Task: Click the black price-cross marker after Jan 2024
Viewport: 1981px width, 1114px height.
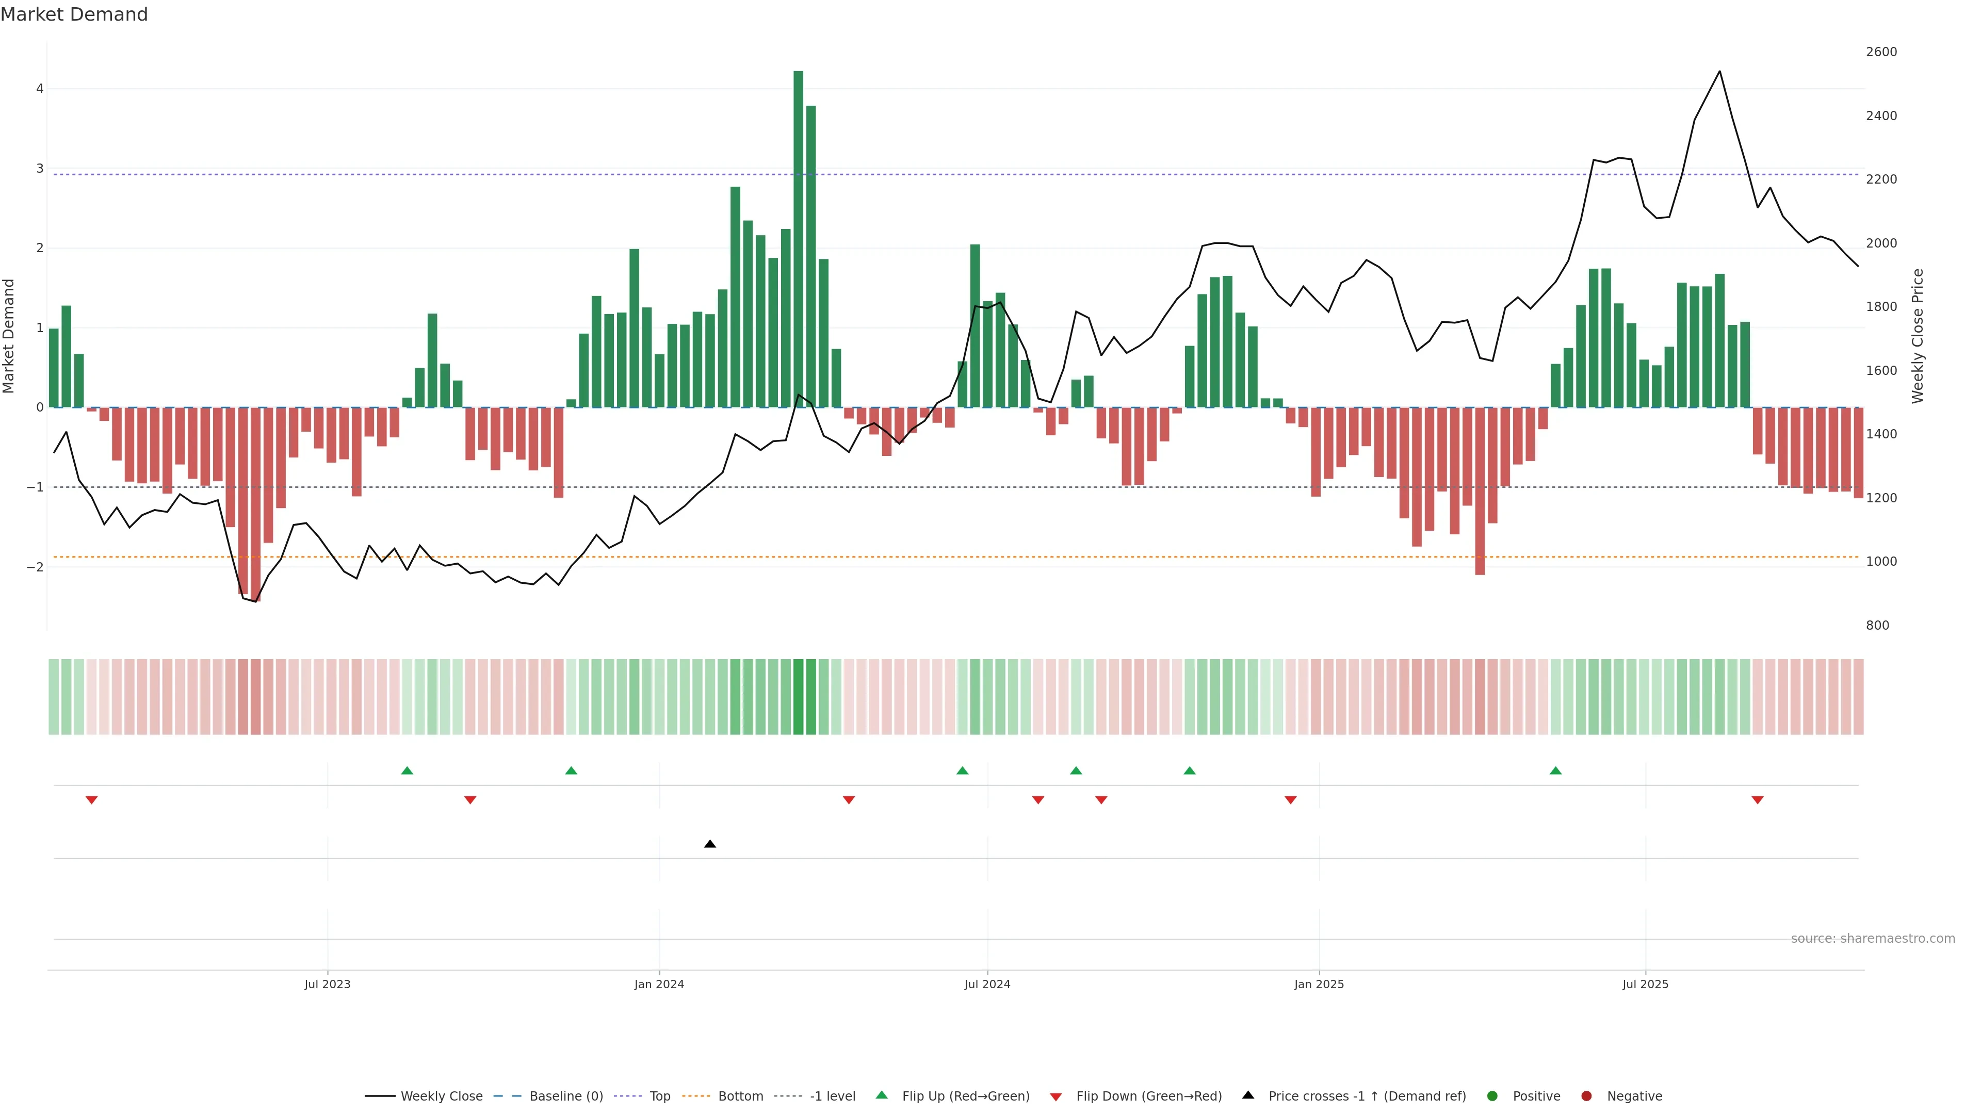Action: (x=710, y=844)
